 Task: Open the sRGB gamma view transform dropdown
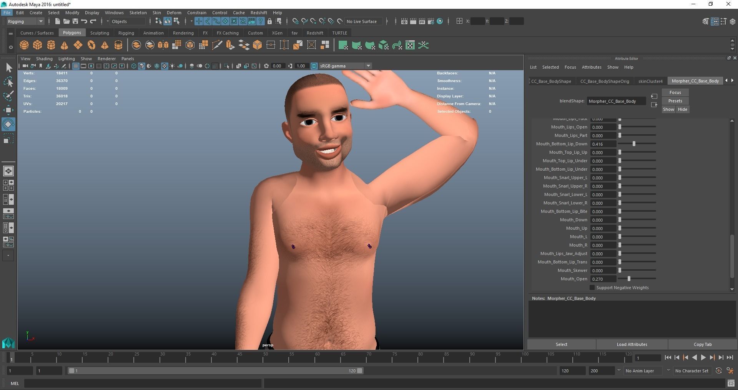click(345, 66)
